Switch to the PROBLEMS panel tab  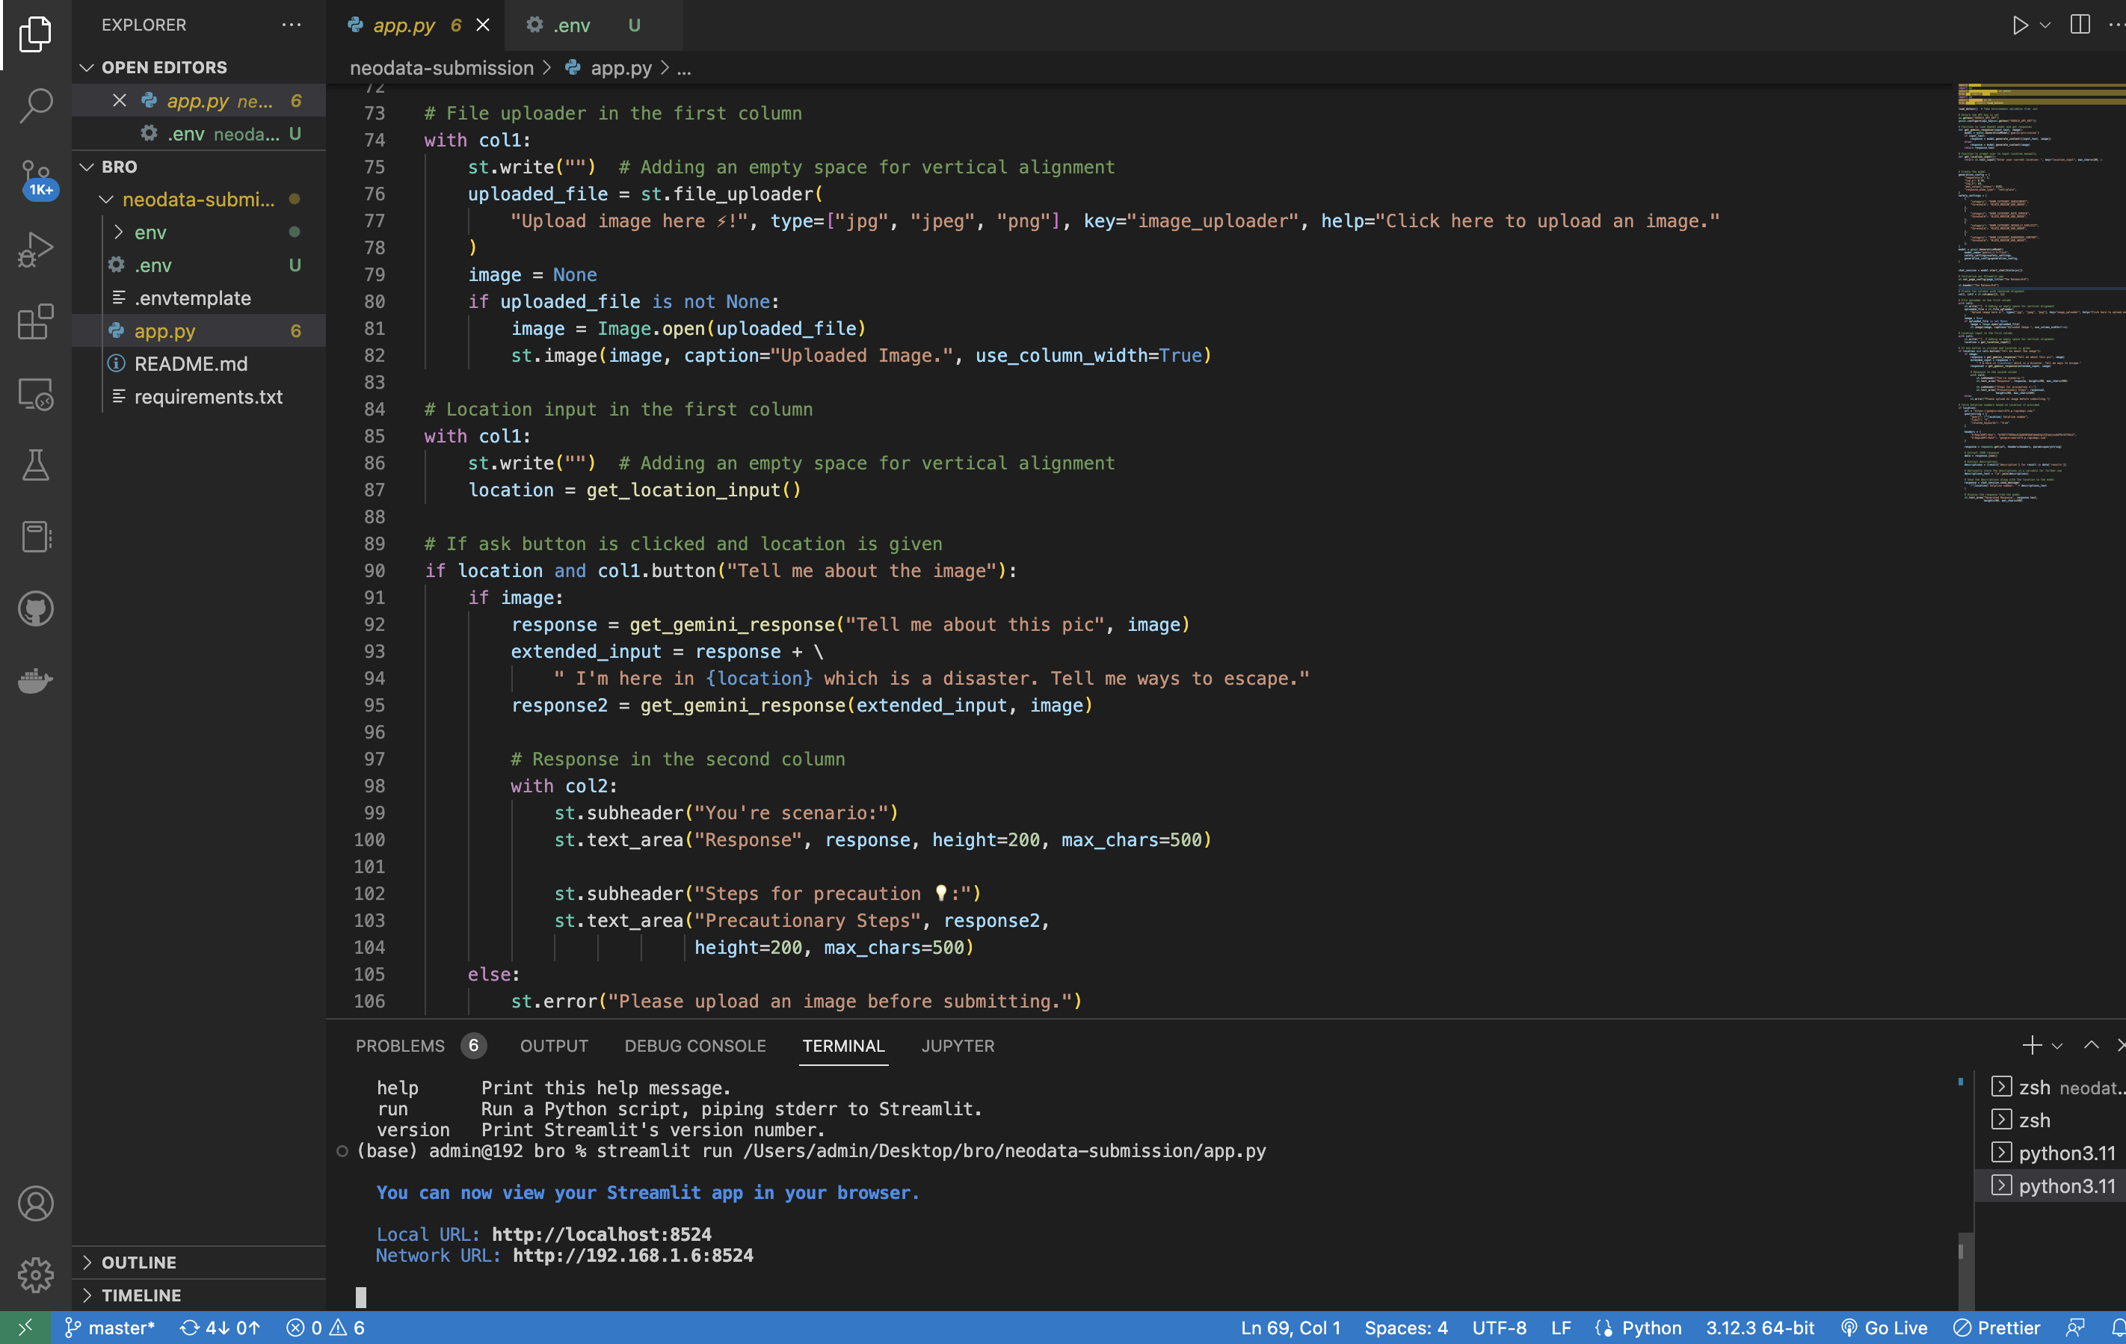point(400,1046)
